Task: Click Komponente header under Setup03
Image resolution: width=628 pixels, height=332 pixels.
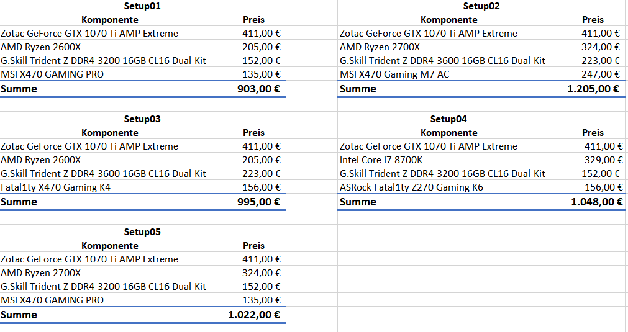Action: click(x=110, y=132)
